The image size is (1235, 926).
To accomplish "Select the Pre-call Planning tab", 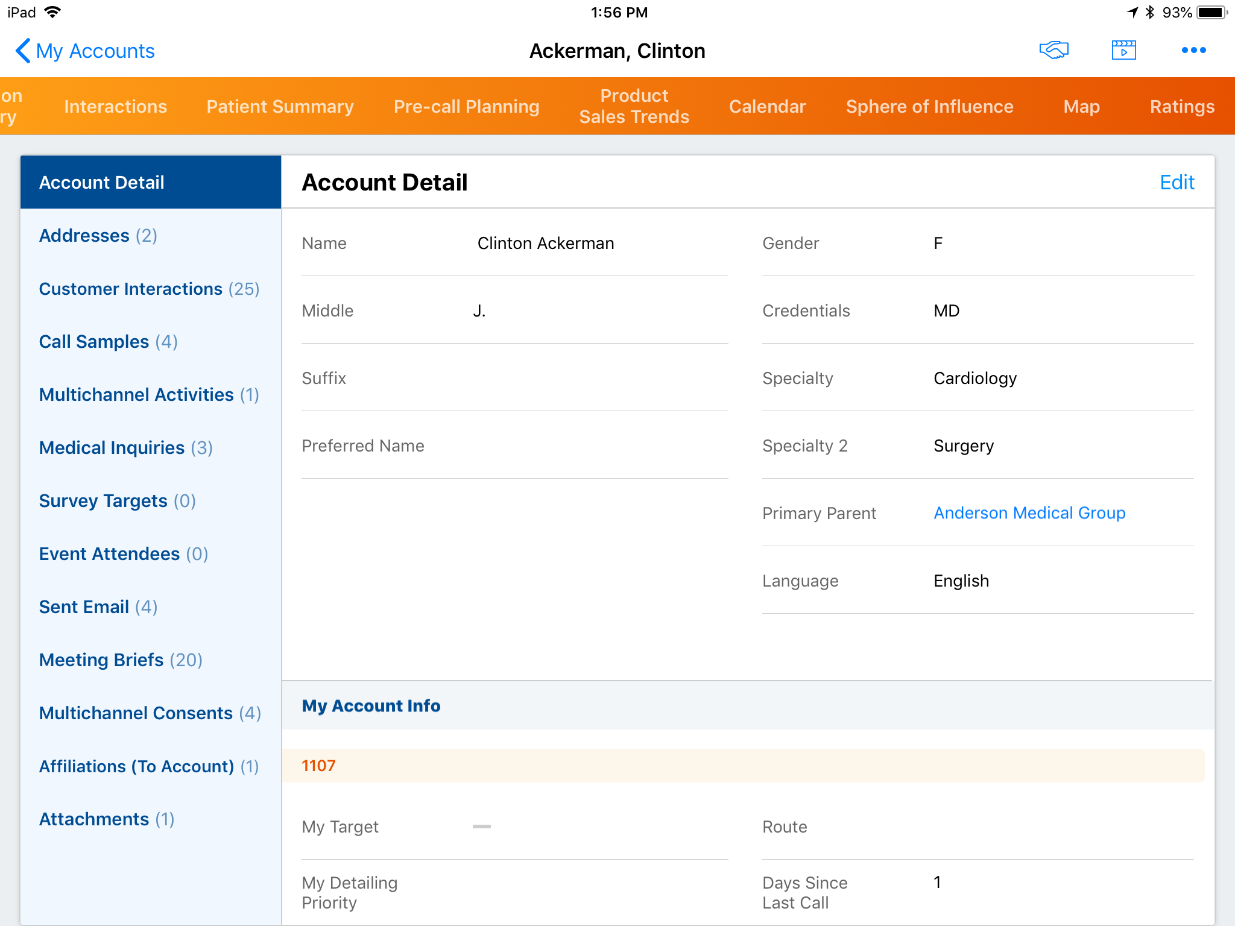I will coord(466,107).
